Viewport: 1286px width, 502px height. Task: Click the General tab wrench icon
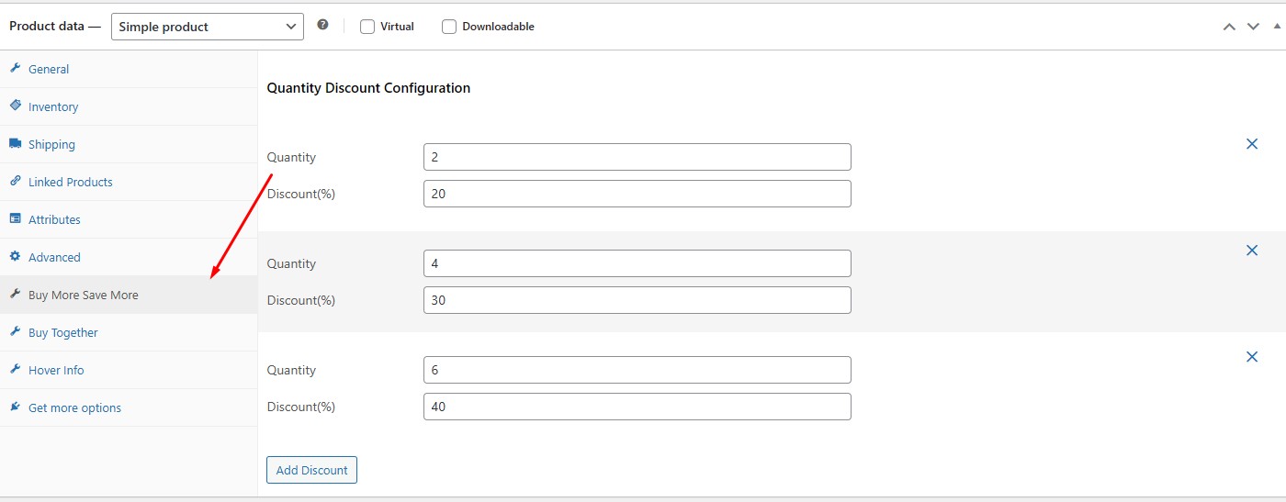coord(15,69)
